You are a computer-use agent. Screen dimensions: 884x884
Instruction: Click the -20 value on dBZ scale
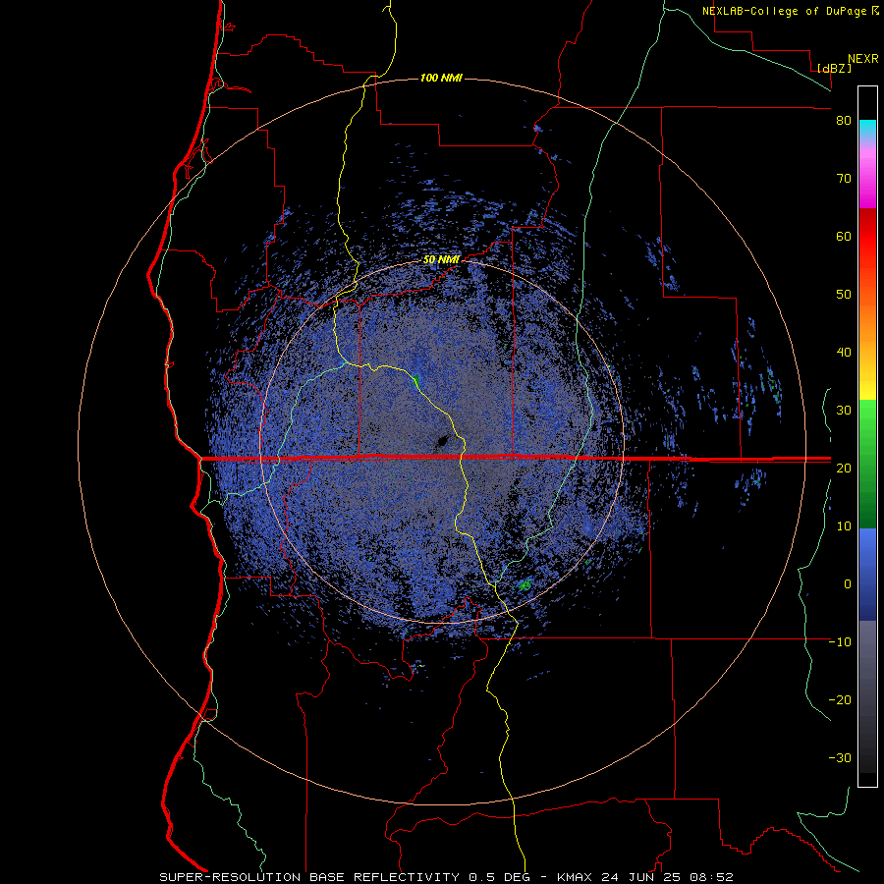point(840,700)
